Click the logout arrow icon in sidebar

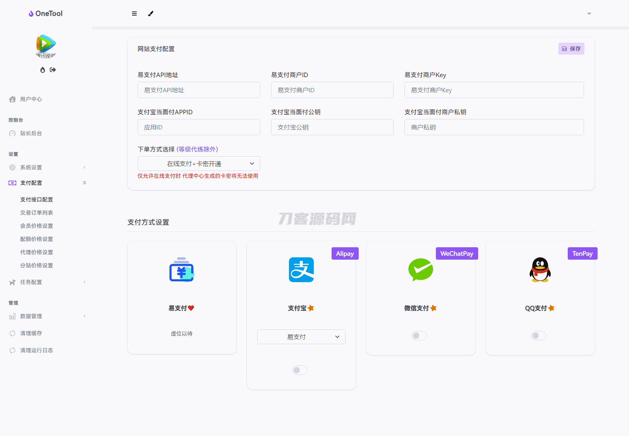(53, 70)
